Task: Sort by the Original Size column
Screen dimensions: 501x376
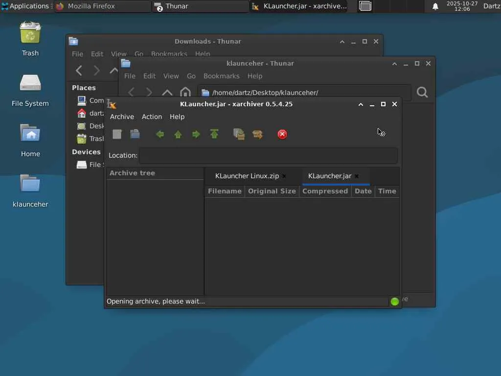Action: point(272,191)
